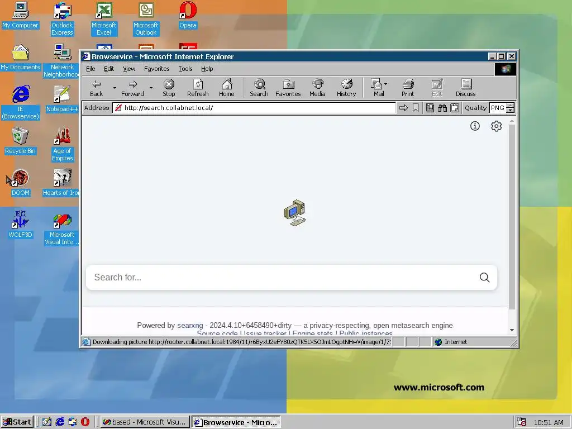The height and width of the screenshot is (429, 572).
Task: Click the book icon after bookmark icon
Action: click(x=430, y=108)
